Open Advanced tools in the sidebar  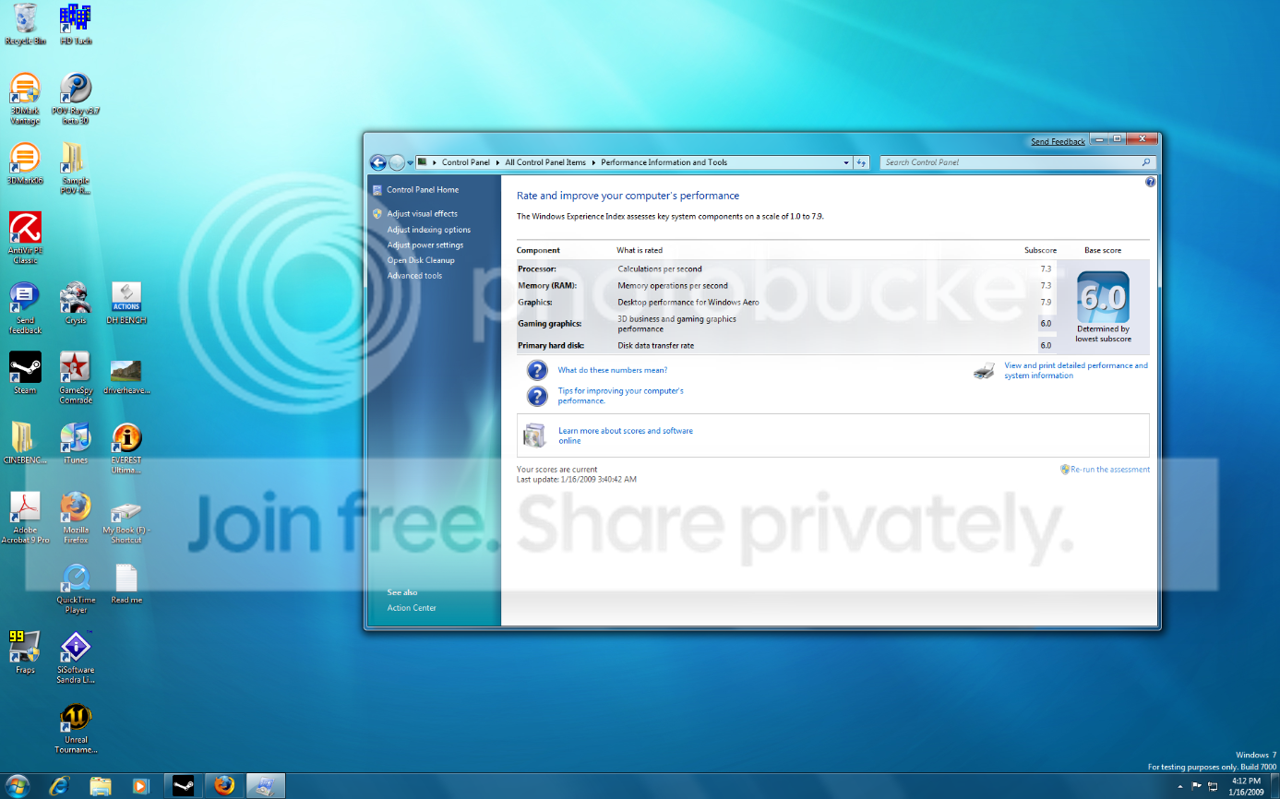(414, 276)
